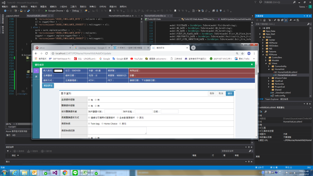
Task: Click the Chrome address bar URL
Action: [83, 53]
